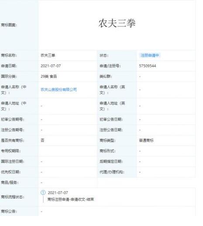Click the 状态 field label
Screen dimensions: 203x226
pos(104,55)
